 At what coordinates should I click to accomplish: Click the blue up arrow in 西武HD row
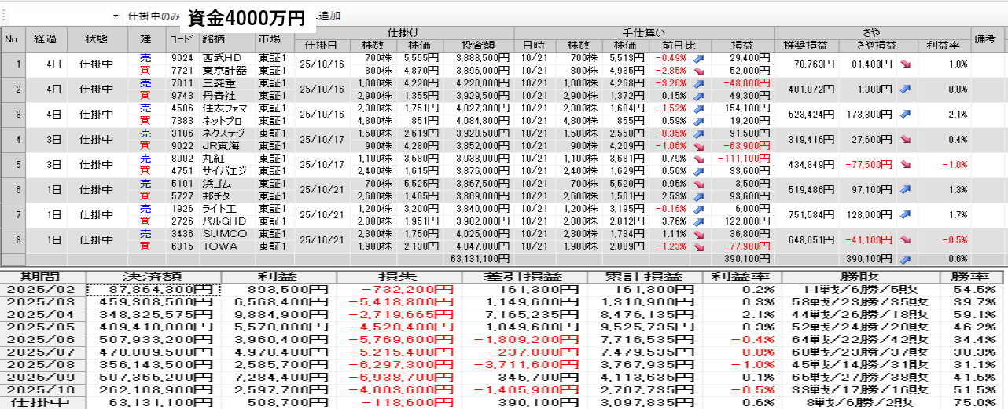pos(697,58)
